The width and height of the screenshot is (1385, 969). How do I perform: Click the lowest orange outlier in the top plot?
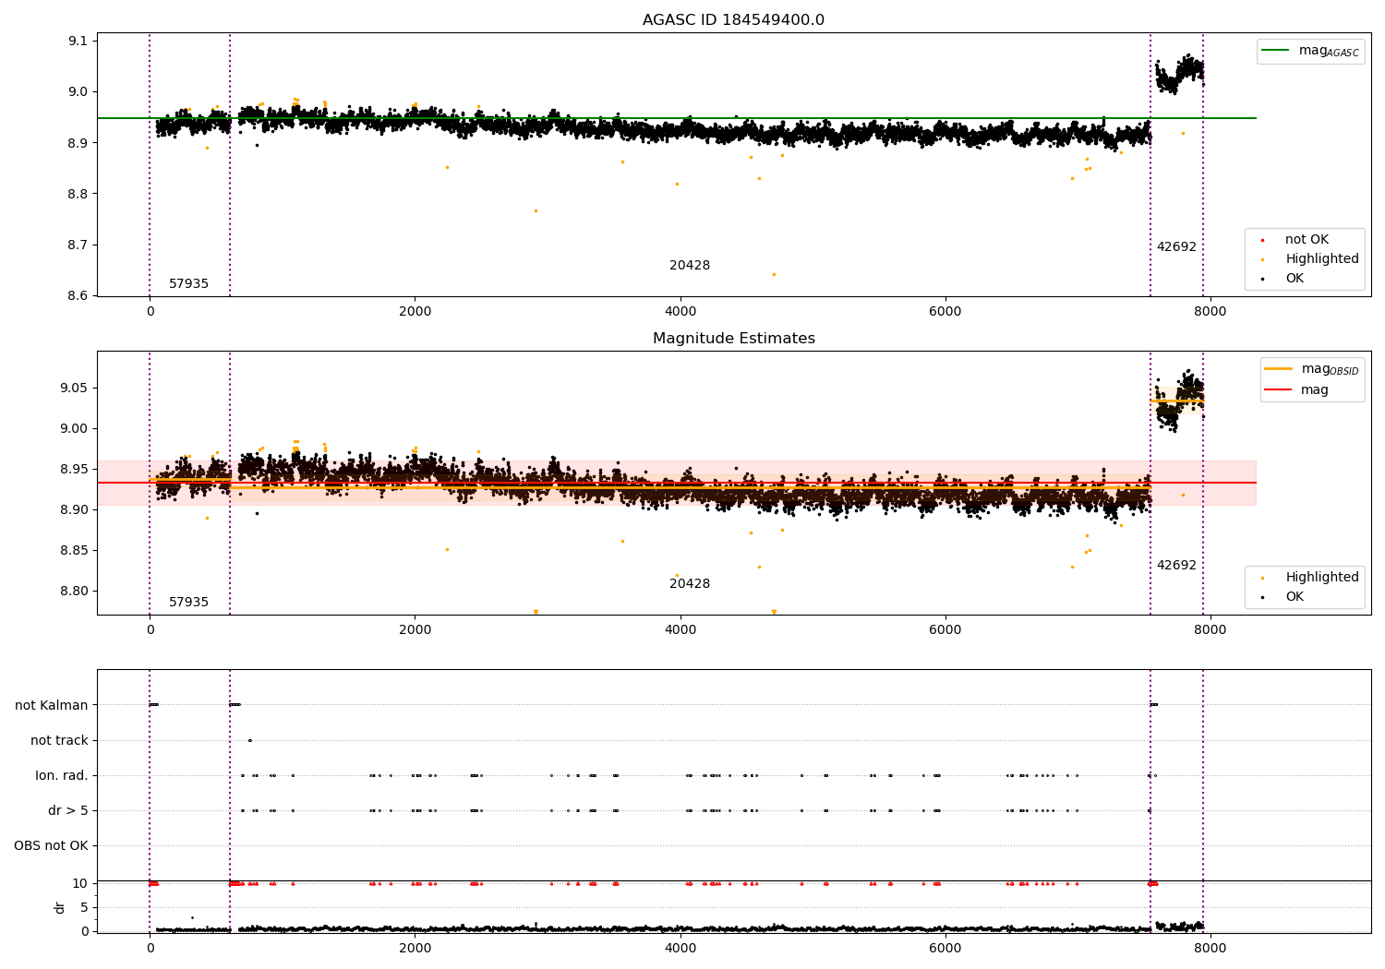click(774, 274)
